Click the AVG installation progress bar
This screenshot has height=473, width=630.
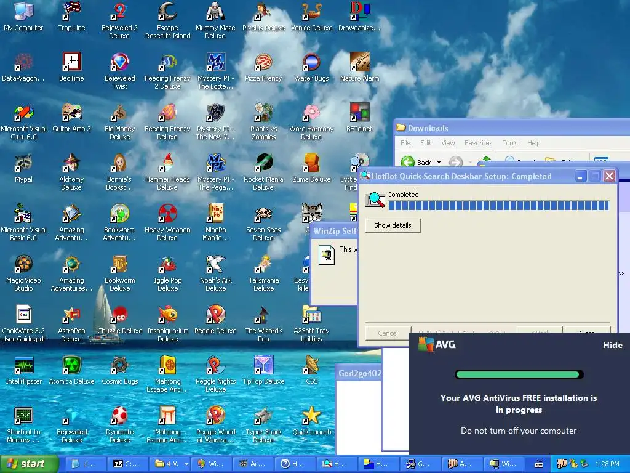coord(519,375)
